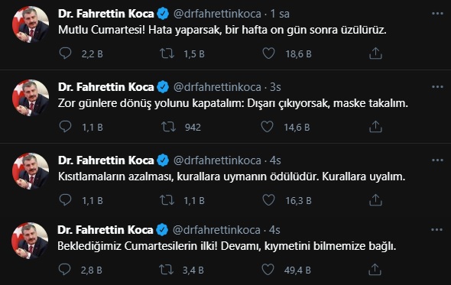Retweet the 'Mutlu Cumartesi' tweet
451x285 pixels.
(x=167, y=53)
